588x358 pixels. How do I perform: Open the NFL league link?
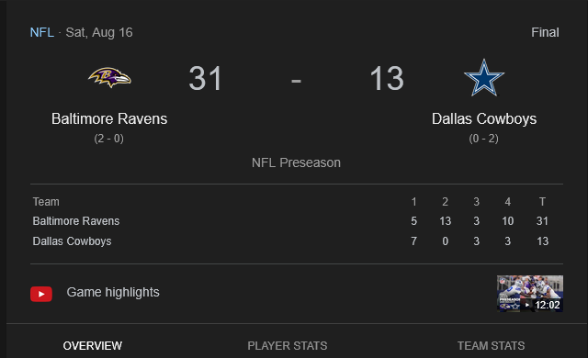(x=42, y=32)
